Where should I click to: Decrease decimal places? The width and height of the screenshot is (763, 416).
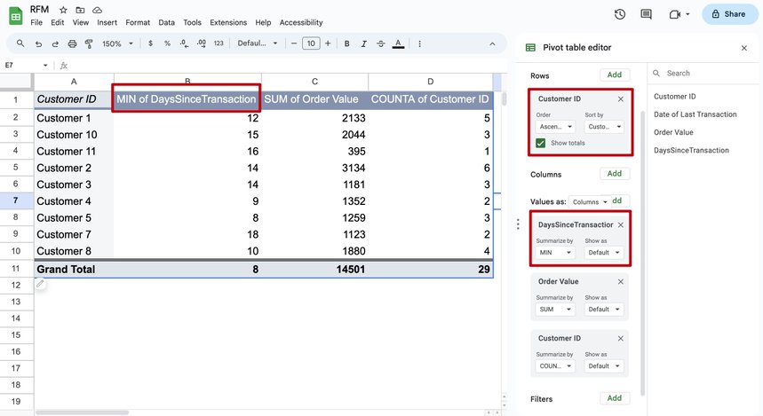click(184, 43)
